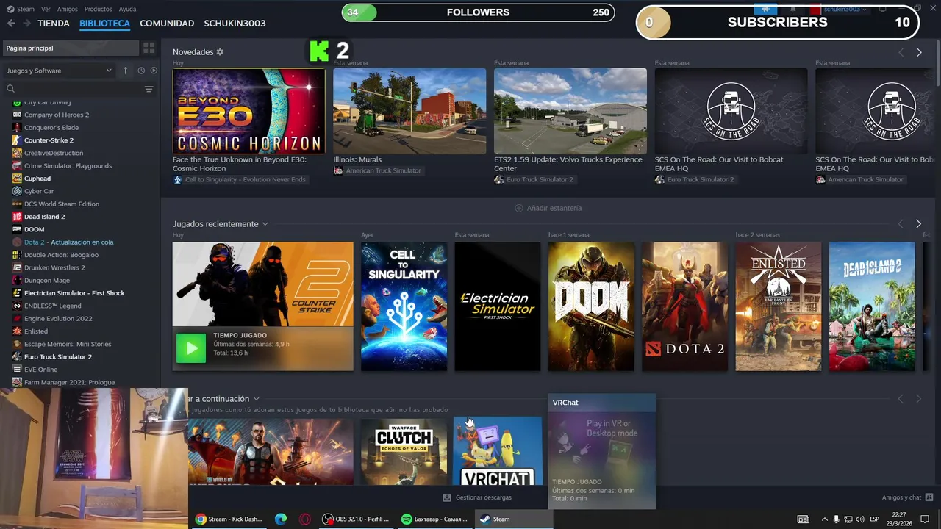Open the Productos menu

(x=99, y=9)
